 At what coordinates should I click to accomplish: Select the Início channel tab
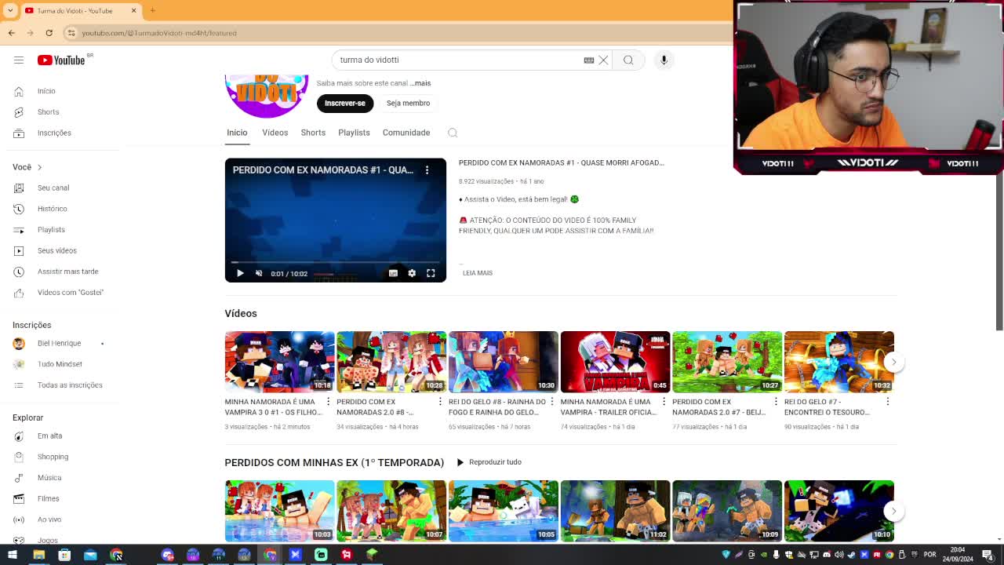pyautogui.click(x=237, y=133)
